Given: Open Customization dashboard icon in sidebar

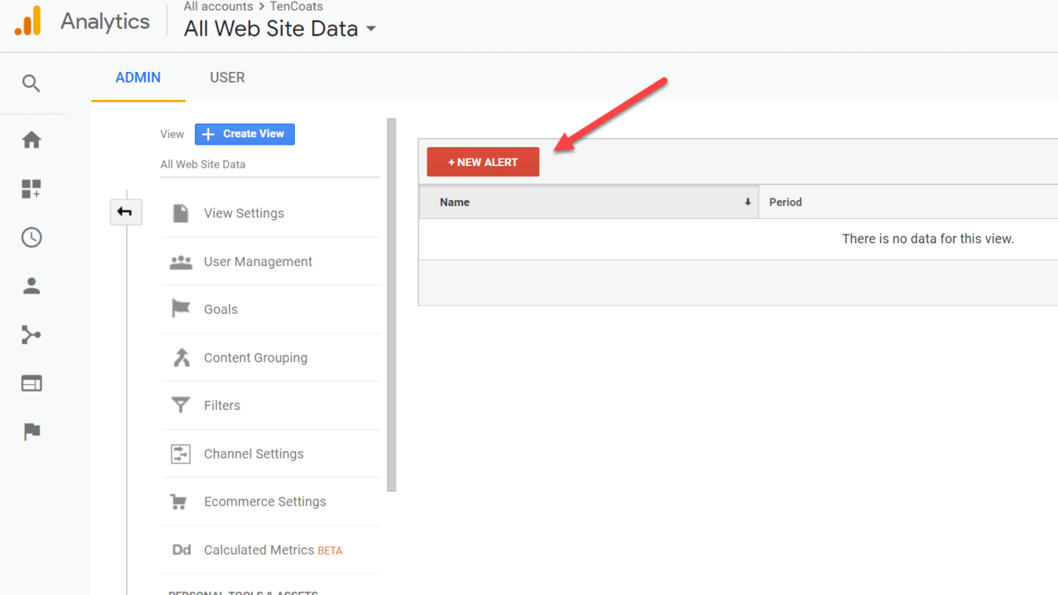Looking at the screenshot, I should [31, 189].
